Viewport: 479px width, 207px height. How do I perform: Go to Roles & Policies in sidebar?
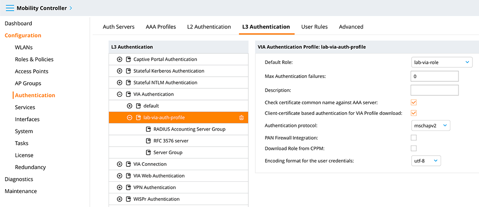click(34, 59)
